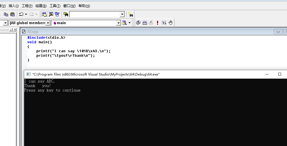Click the console window icon in its title bar
This screenshot has width=287, height=146.
(28, 74)
